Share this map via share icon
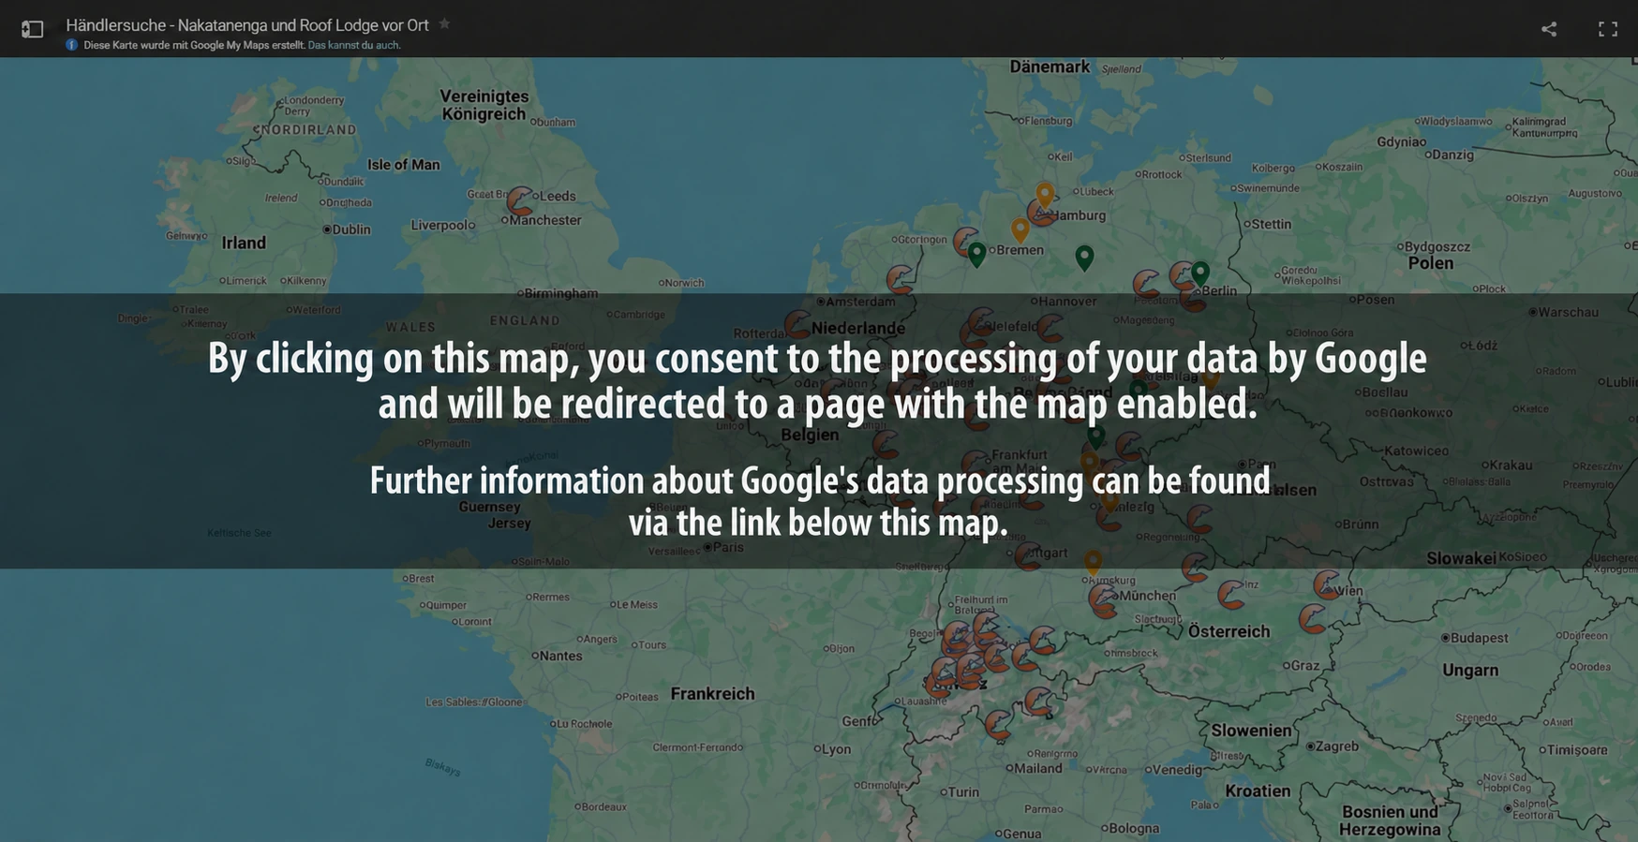This screenshot has height=842, width=1638. [x=1549, y=29]
